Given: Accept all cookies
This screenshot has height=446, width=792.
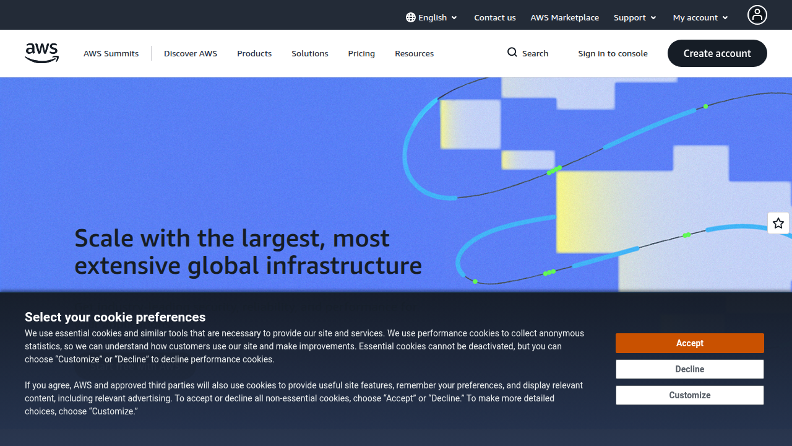Looking at the screenshot, I should (x=690, y=343).
